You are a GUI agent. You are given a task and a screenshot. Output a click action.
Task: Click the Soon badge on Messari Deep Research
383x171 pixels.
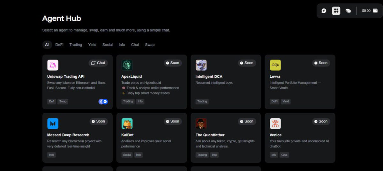click(x=98, y=121)
